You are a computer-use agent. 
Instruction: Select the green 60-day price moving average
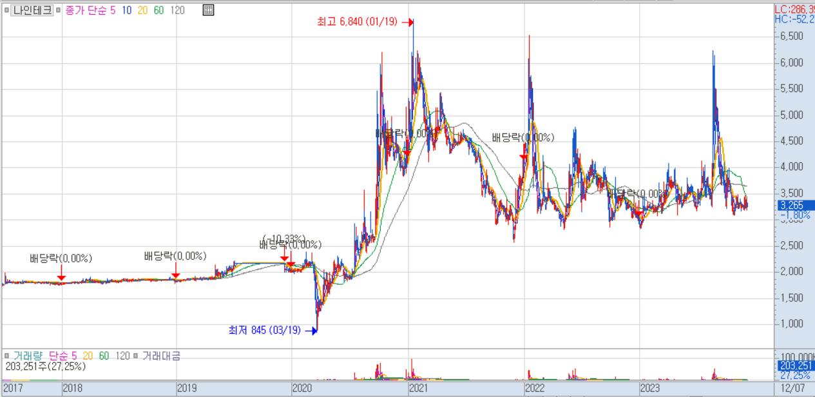click(158, 10)
